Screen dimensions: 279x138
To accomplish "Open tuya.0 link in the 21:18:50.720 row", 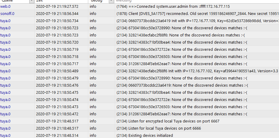I will click(5, 42).
